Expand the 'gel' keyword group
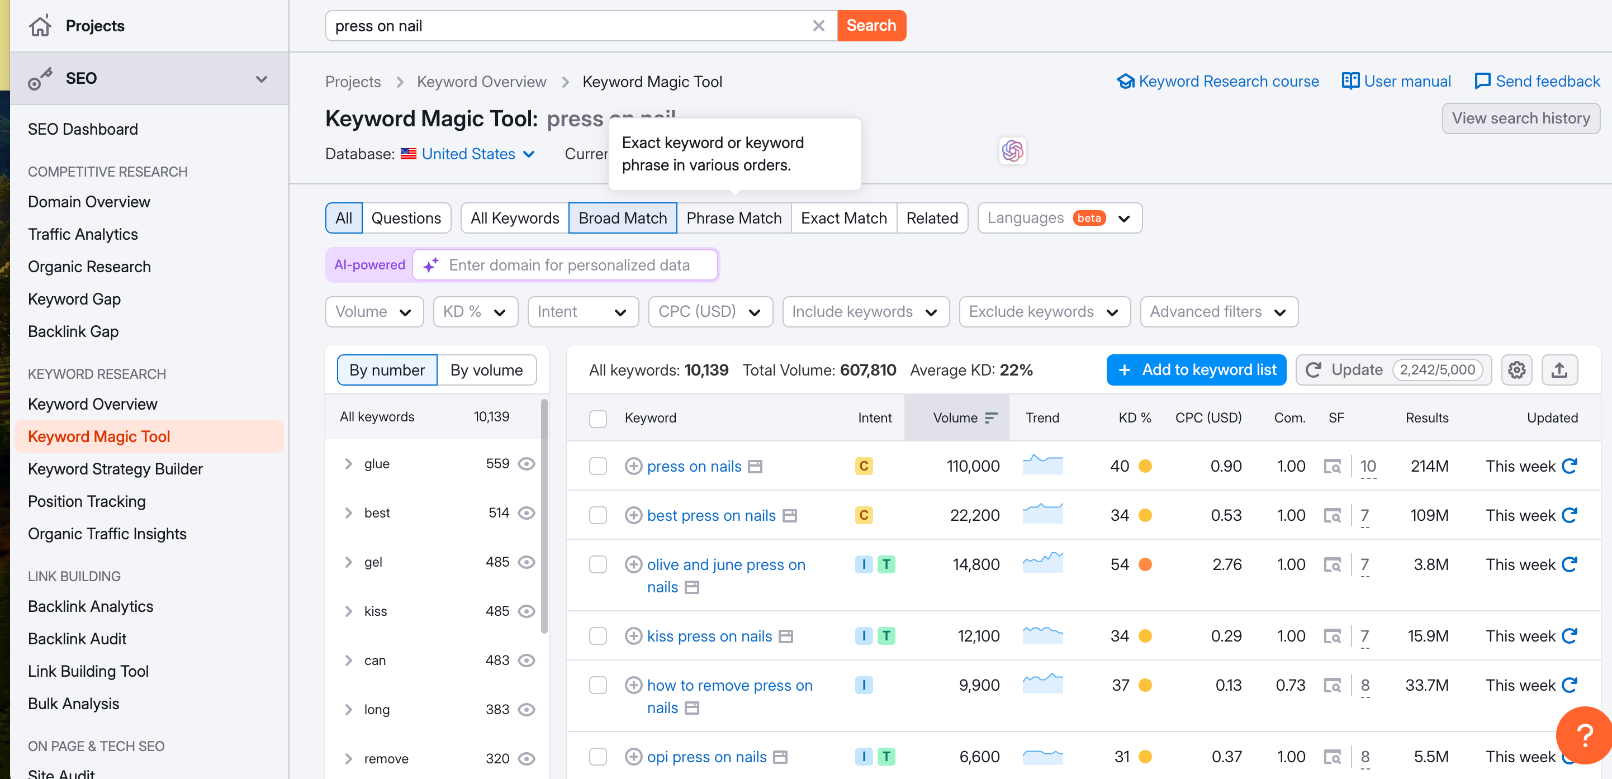 tap(349, 562)
